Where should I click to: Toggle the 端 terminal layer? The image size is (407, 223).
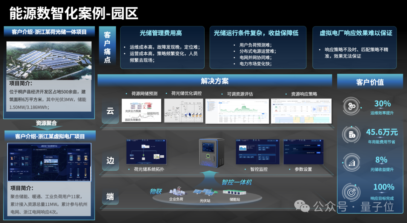[110, 196]
